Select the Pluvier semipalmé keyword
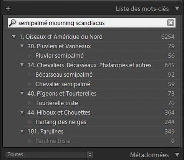 (60, 56)
